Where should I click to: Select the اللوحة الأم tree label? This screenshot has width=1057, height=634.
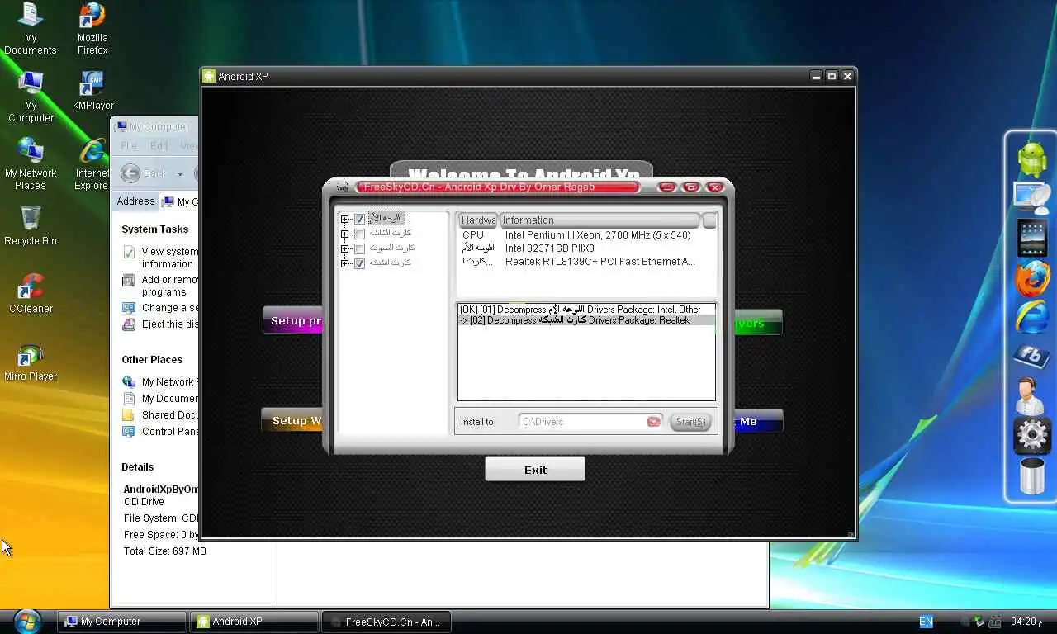(x=386, y=219)
